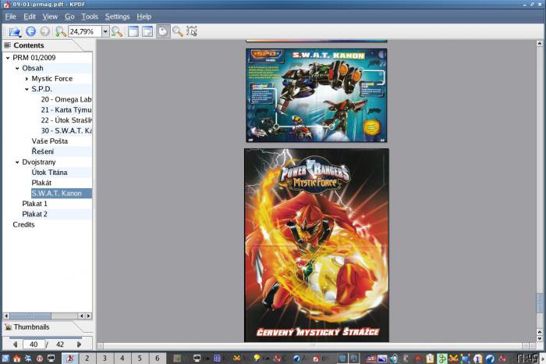
Task: Open the Help menu
Action: coord(144,16)
